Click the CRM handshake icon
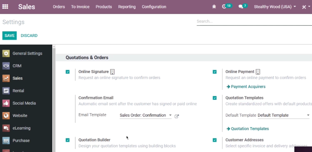 tap(6, 66)
